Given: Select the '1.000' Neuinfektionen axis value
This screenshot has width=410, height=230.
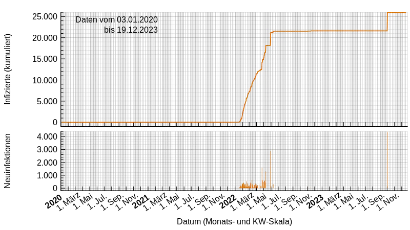Looking at the screenshot, I should pyautogui.click(x=47, y=176).
